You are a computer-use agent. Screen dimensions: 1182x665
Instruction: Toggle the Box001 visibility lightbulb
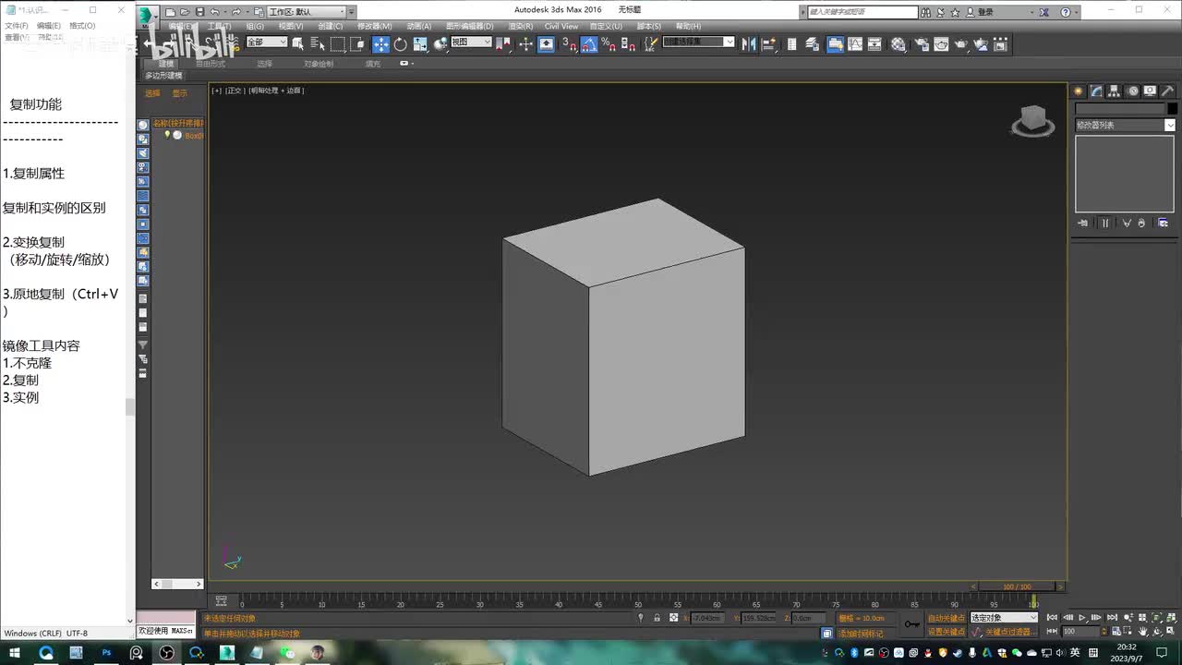(x=167, y=135)
